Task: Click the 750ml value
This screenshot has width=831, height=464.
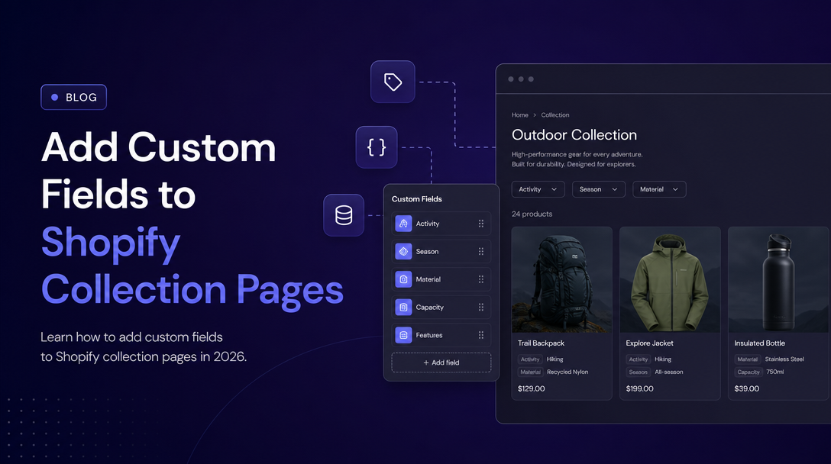Action: (x=774, y=372)
